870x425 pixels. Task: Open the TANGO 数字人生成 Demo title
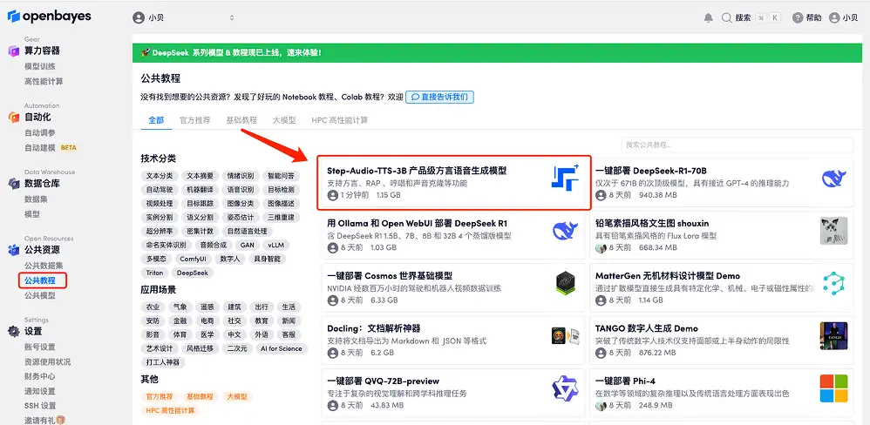(646, 328)
